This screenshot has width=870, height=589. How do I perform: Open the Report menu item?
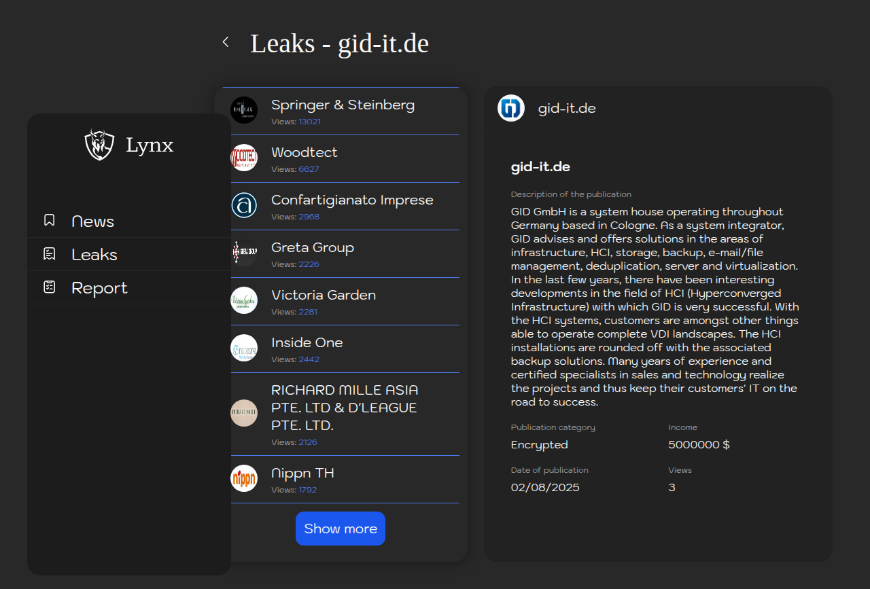pos(129,287)
